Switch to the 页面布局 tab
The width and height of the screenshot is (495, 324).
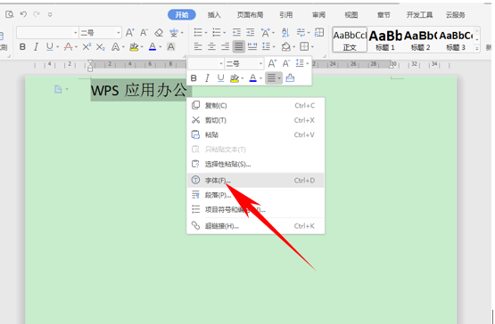[x=250, y=15]
